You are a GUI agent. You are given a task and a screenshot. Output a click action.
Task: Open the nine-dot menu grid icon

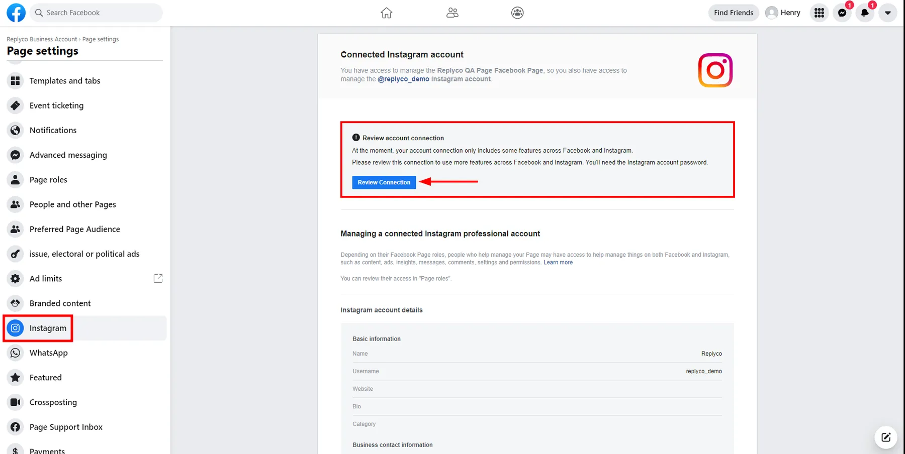[x=819, y=13]
